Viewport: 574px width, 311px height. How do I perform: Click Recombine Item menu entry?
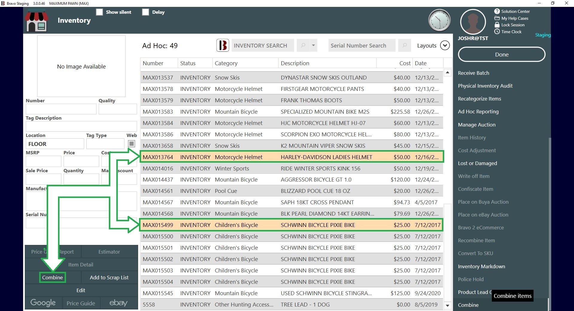coord(476,240)
